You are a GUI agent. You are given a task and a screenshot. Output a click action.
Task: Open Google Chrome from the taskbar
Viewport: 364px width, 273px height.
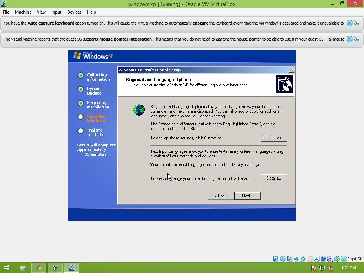(x=38, y=268)
